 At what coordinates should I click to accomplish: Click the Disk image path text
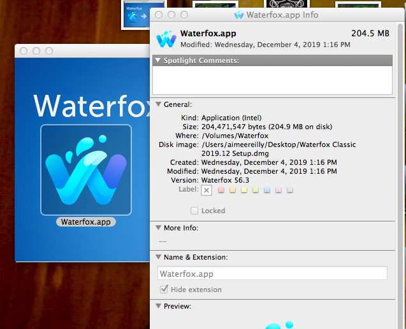(279, 149)
